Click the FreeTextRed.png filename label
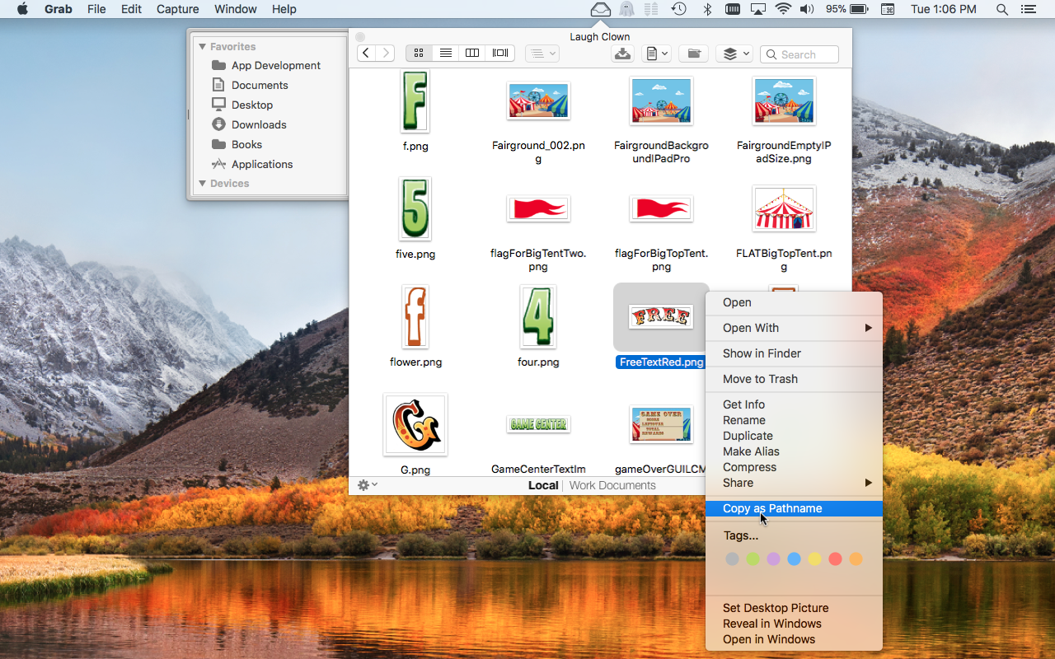This screenshot has width=1055, height=659. point(662,362)
